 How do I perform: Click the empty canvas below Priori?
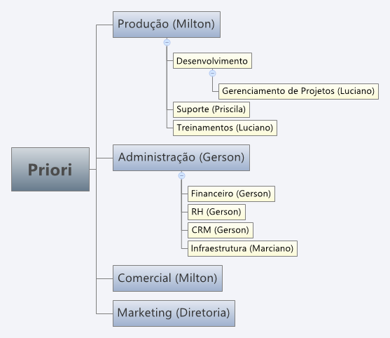coord(50,249)
